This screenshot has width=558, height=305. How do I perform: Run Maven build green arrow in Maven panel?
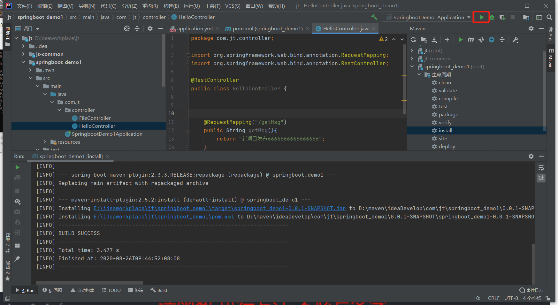[461, 40]
